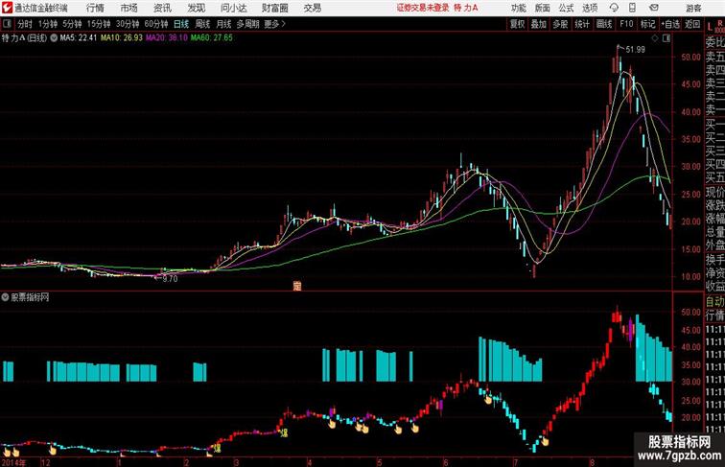
Task: Click the customer service headset icon
Action: pyautogui.click(x=614, y=8)
